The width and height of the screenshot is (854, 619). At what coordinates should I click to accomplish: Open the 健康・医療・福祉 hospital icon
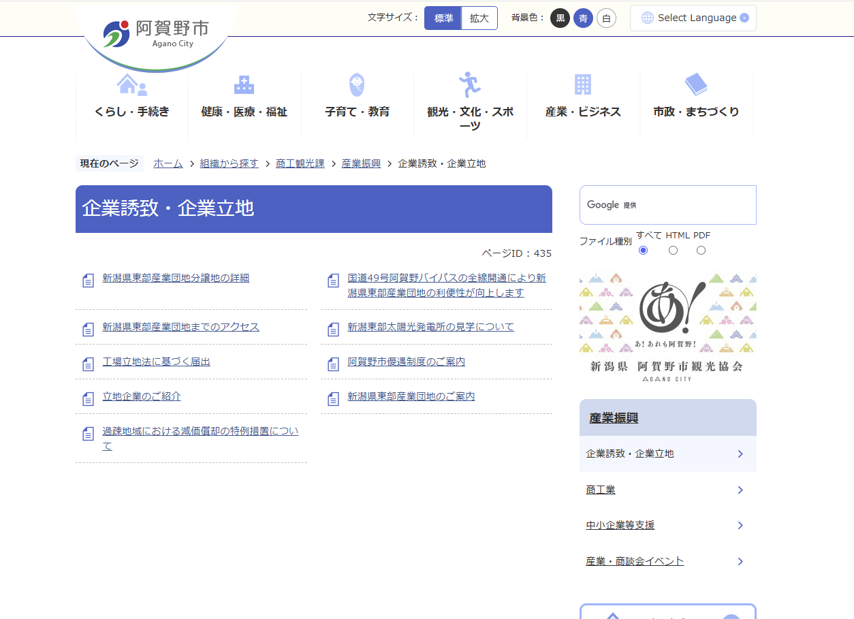click(x=244, y=84)
